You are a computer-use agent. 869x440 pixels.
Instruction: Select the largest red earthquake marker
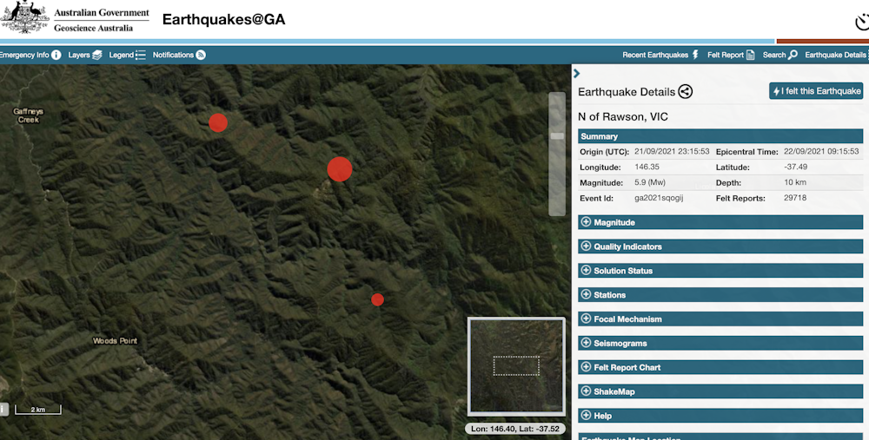[x=340, y=169]
